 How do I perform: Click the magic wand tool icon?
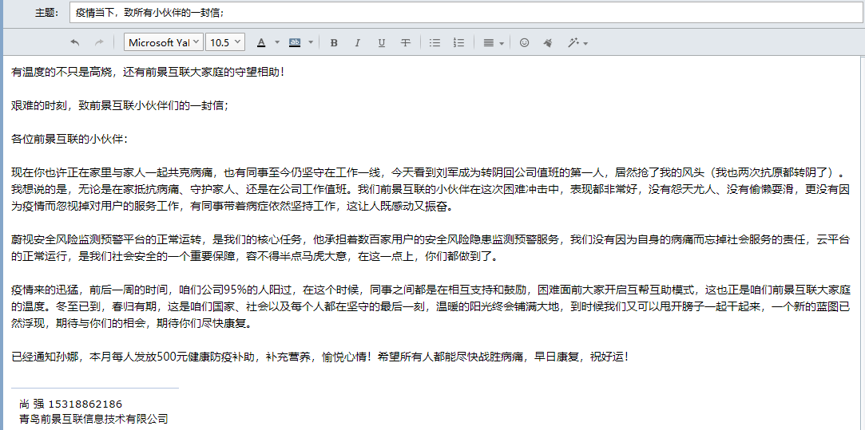(573, 42)
